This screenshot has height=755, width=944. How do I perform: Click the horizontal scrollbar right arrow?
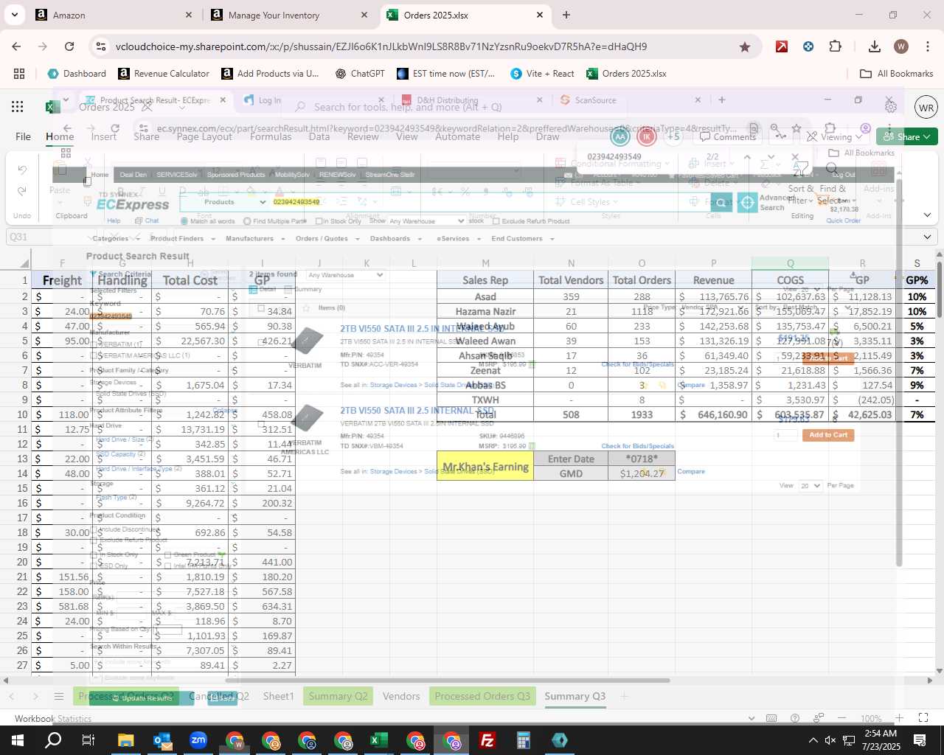click(929, 680)
